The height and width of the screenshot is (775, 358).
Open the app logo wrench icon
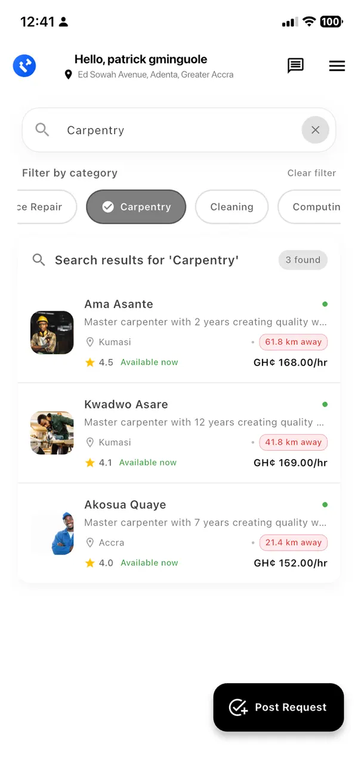tap(24, 66)
